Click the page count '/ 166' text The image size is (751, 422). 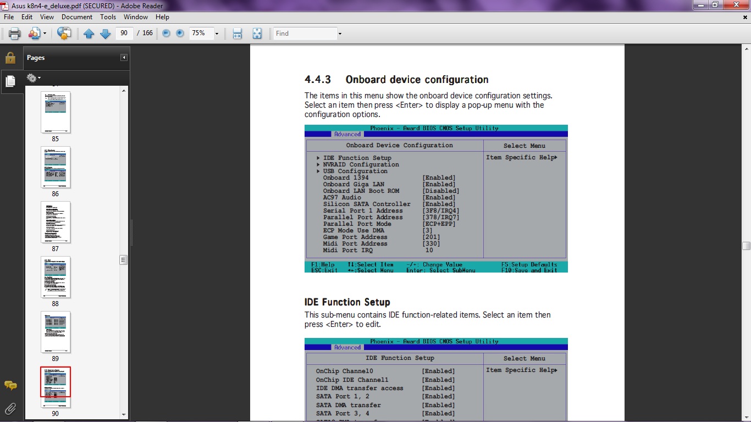(x=145, y=34)
